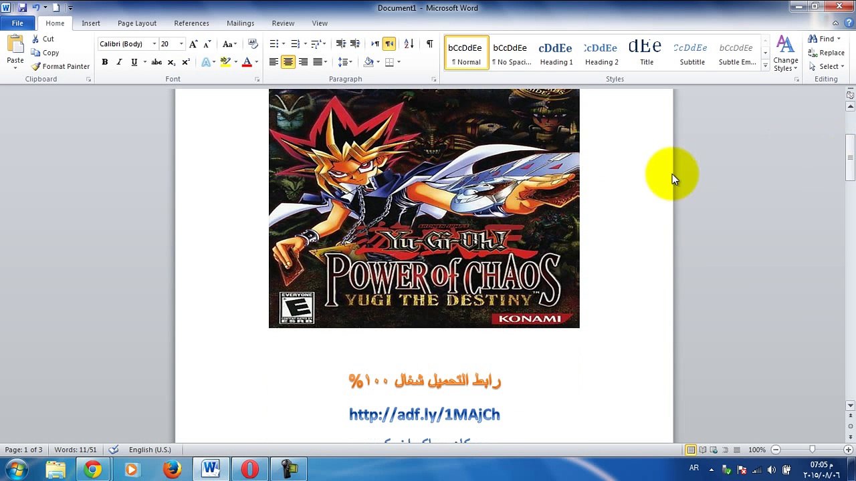Justify the paragraph text
This screenshot has height=481, width=856.
tap(318, 62)
